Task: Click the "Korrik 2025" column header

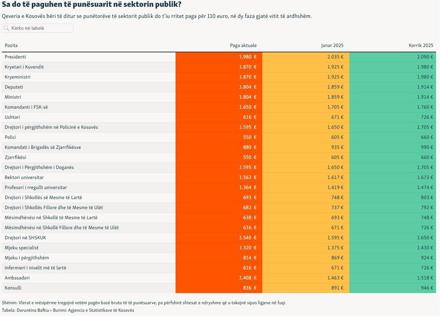Action: tap(421, 45)
